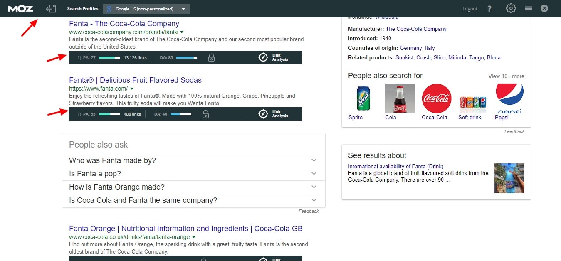This screenshot has width=561, height=261.
Task: Click the Sprite can image
Action: 363,98
